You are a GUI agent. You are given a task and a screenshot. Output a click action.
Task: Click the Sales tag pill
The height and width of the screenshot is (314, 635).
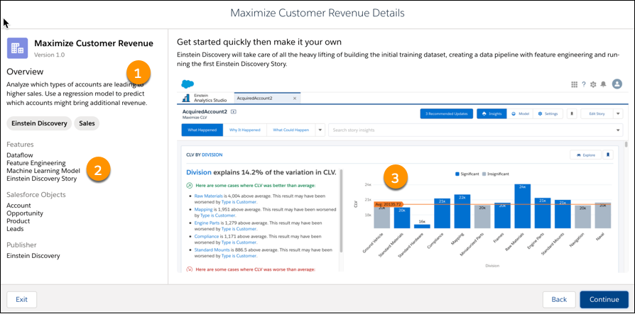coord(87,123)
